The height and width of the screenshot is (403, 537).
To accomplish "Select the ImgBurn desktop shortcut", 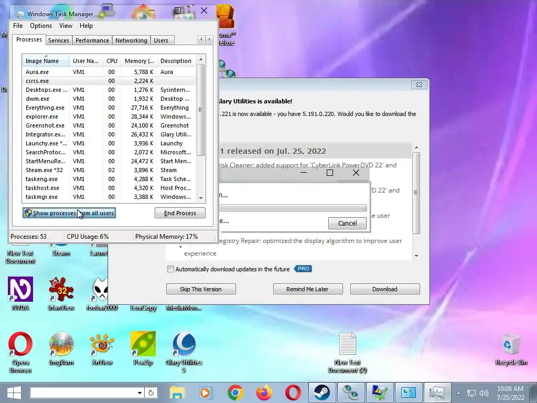I will (x=61, y=348).
